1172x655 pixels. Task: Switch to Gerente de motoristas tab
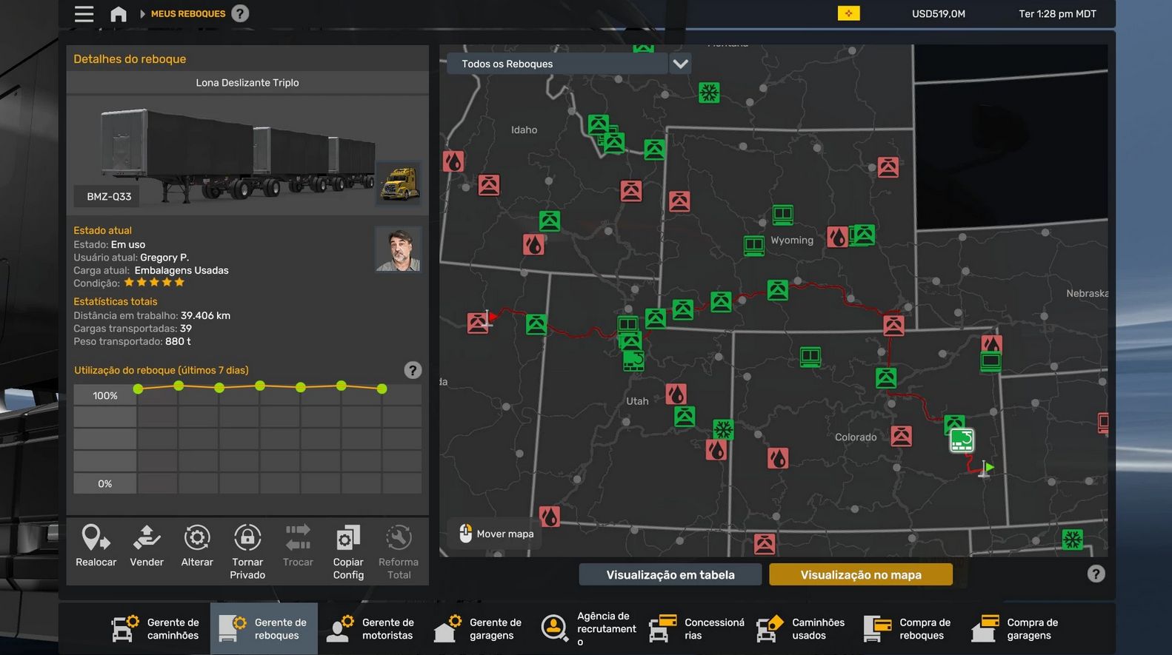click(x=371, y=628)
